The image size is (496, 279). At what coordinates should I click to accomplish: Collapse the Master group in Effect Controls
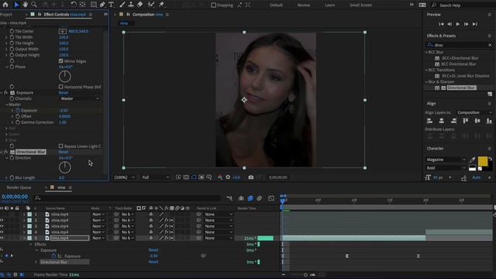pos(7,105)
